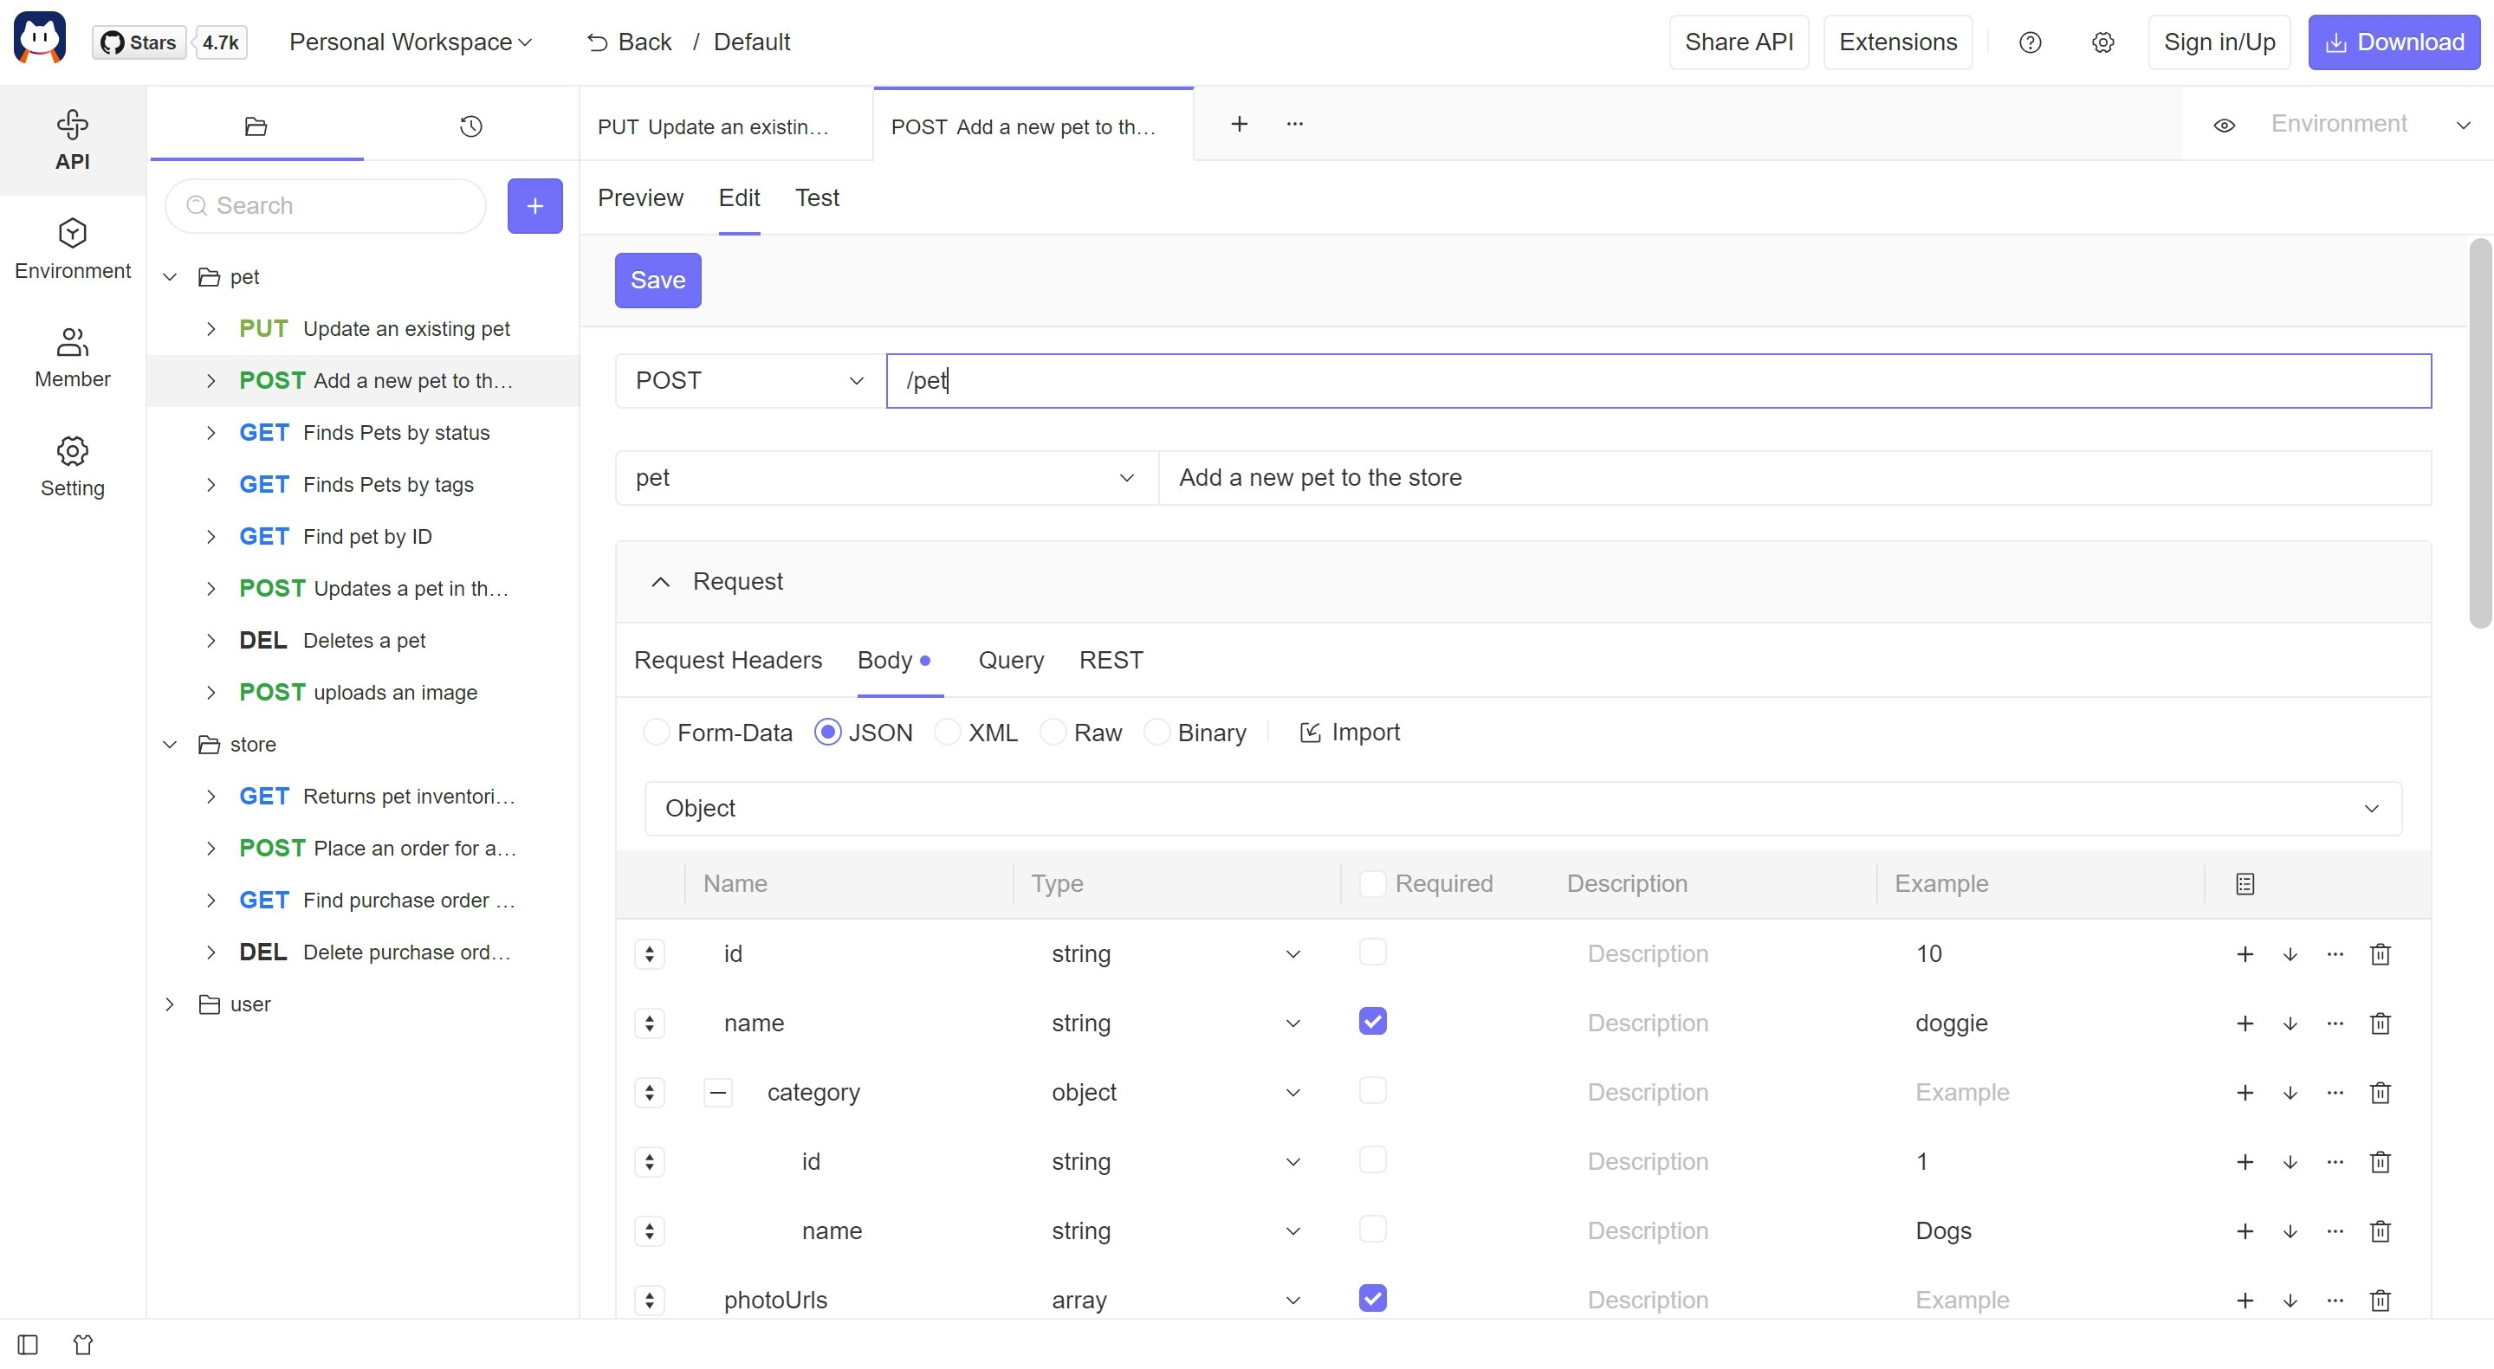Open more options for category row
The height and width of the screenshot is (1369, 2494).
click(x=2335, y=1092)
